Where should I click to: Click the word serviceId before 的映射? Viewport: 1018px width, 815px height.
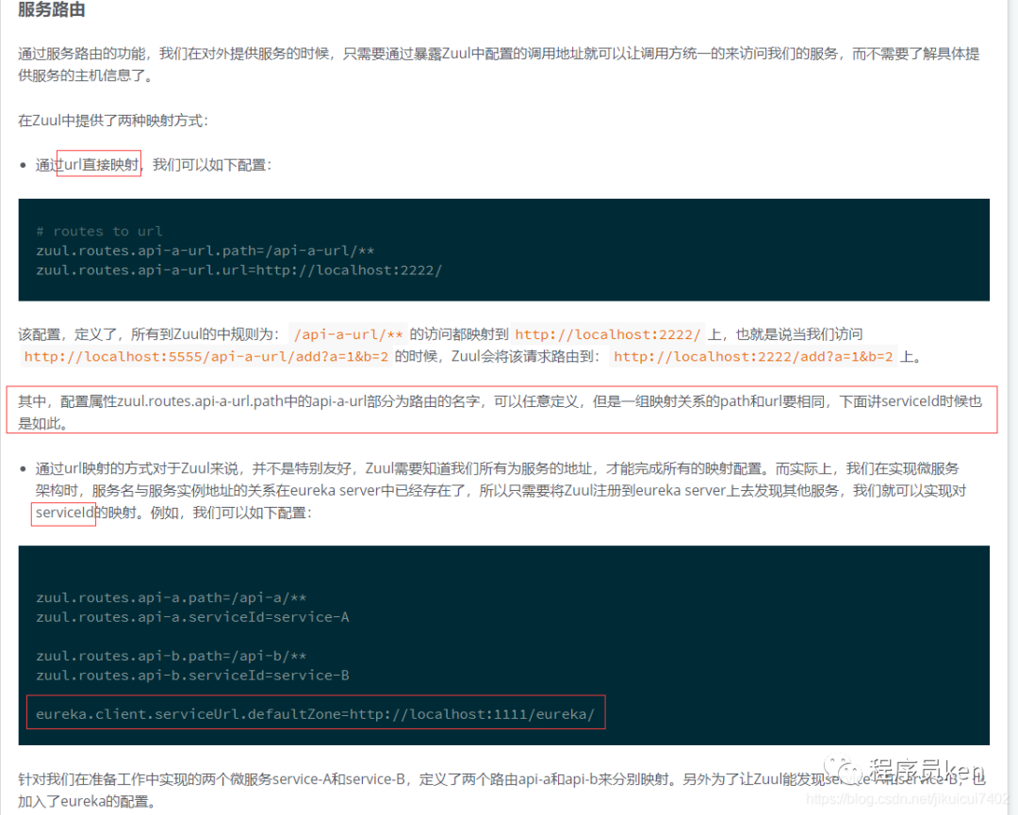tap(64, 513)
